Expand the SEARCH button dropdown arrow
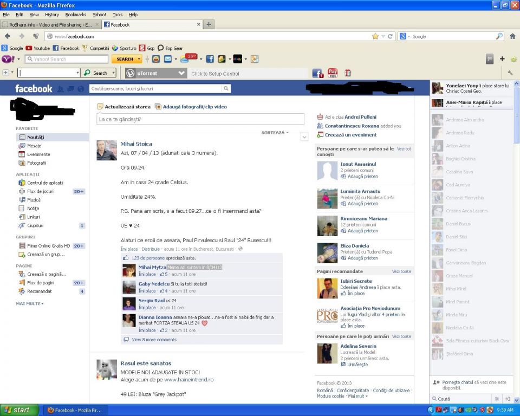Image resolution: width=520 pixels, height=416 pixels. coord(139,59)
